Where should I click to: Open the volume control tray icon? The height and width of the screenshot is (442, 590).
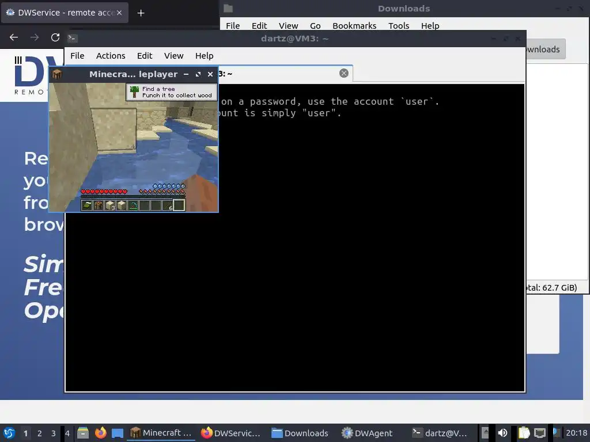[x=502, y=433]
